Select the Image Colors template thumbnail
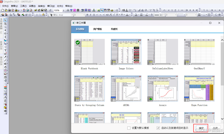 click(x=126, y=52)
